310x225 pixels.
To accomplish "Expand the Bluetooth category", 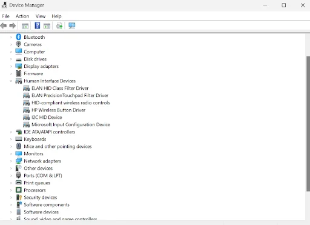I will tap(11, 37).
